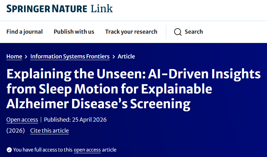Click the breadcrumb chevron after Home
Viewport: 267px width, 157px height.
[x=26, y=57]
